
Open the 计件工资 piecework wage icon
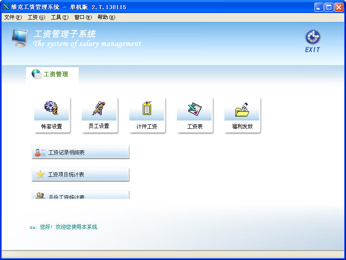(x=147, y=108)
